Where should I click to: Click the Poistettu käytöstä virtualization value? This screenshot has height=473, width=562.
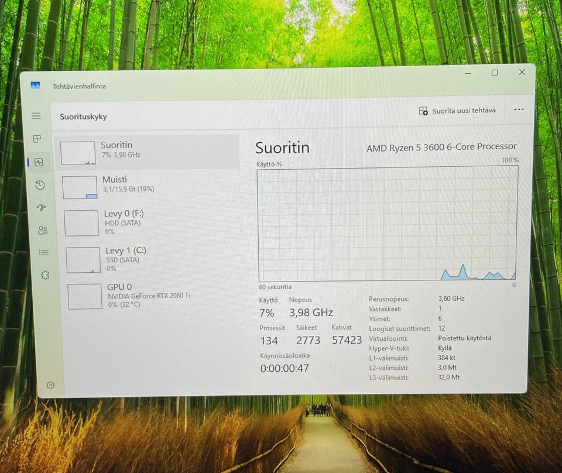[464, 338]
